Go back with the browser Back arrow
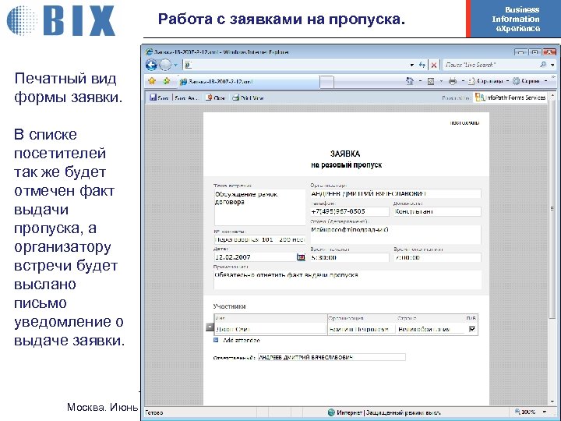 (151, 65)
